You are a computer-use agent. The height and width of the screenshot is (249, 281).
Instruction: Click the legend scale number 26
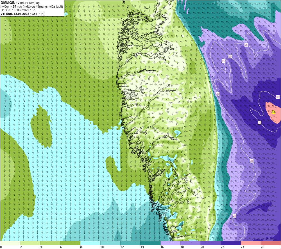click(262, 247)
